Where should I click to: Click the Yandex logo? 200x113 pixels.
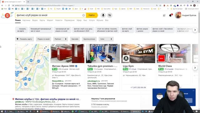[x=7, y=15]
